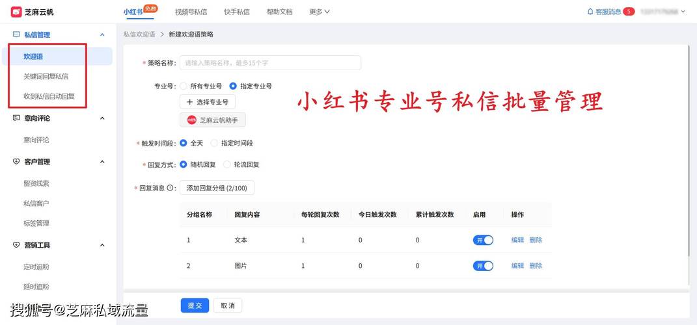Click 添加回复分组 (2/100) button

pyautogui.click(x=217, y=188)
